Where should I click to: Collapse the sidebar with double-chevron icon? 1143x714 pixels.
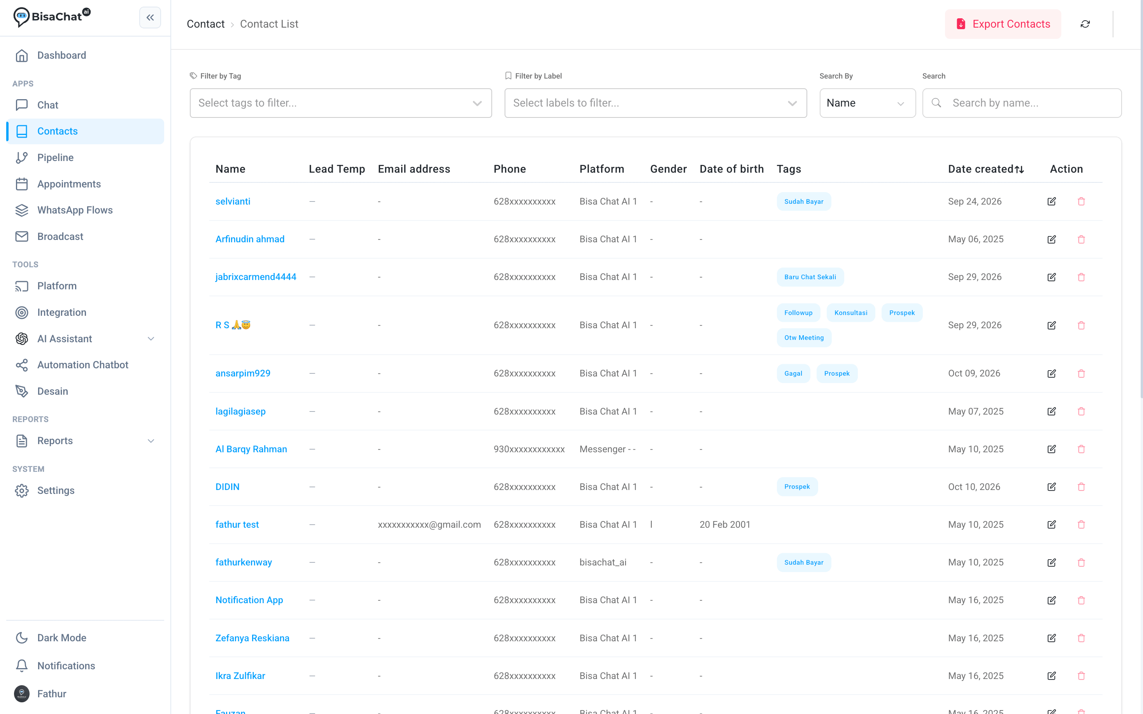(150, 17)
